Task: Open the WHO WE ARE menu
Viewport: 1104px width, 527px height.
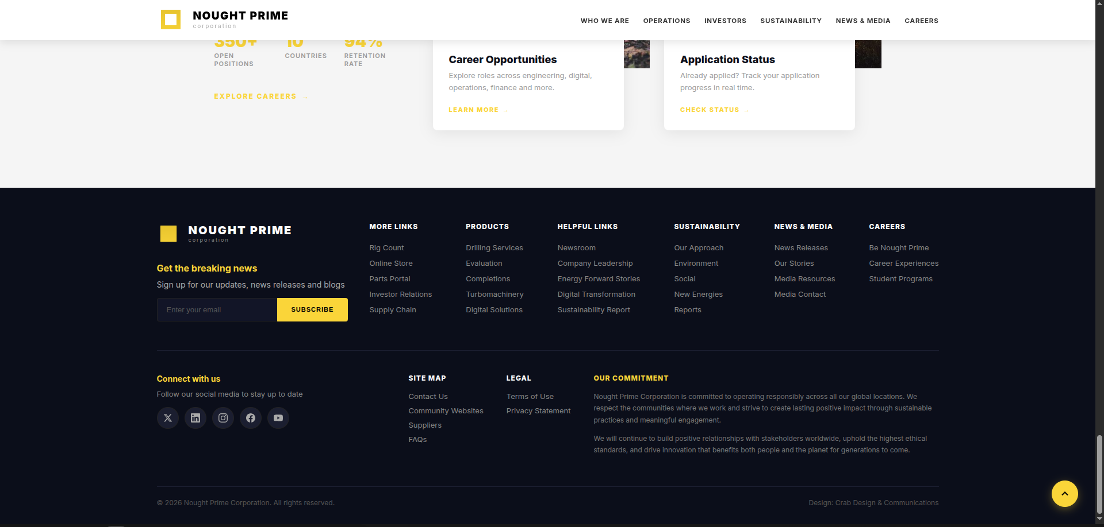Action: (604, 21)
